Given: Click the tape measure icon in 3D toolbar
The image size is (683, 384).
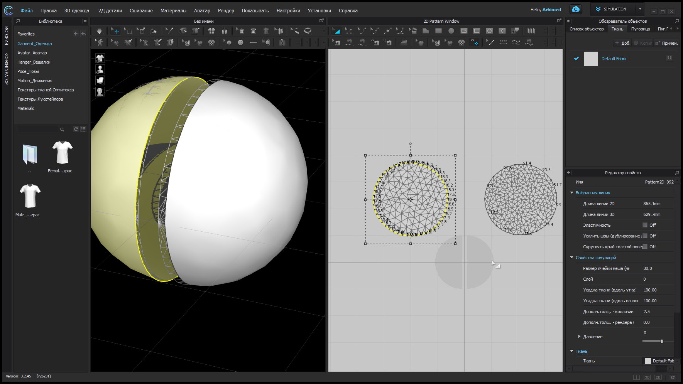Looking at the screenshot, I should (x=308, y=31).
